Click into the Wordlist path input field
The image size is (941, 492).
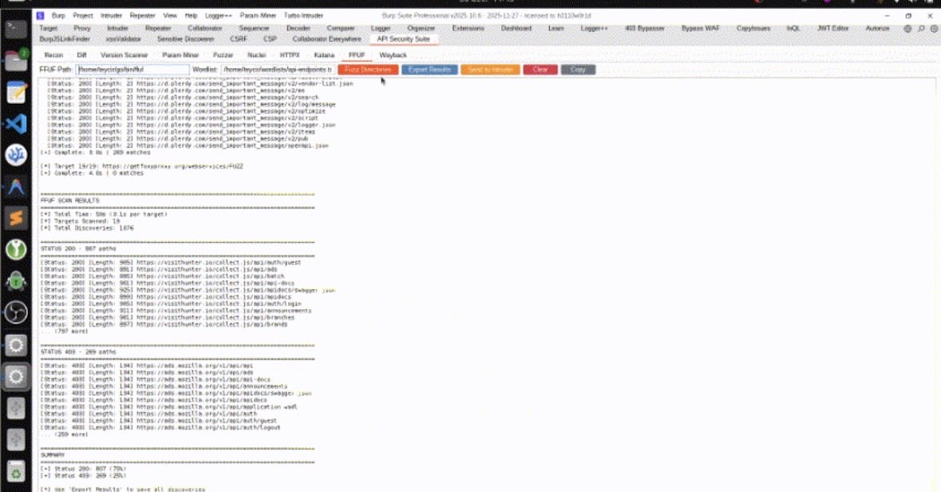pos(277,69)
